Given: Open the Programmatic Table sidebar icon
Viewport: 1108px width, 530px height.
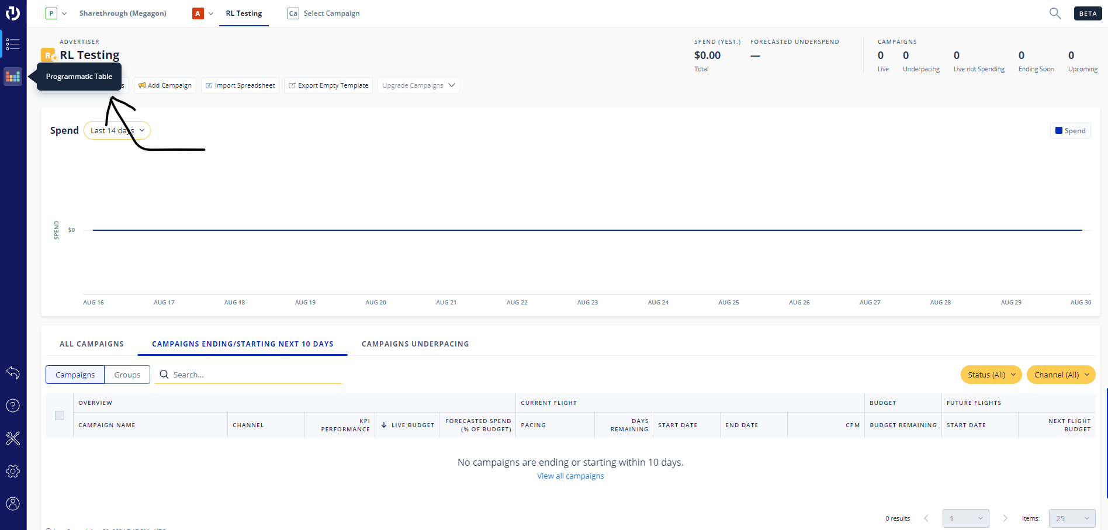Looking at the screenshot, I should [x=13, y=77].
